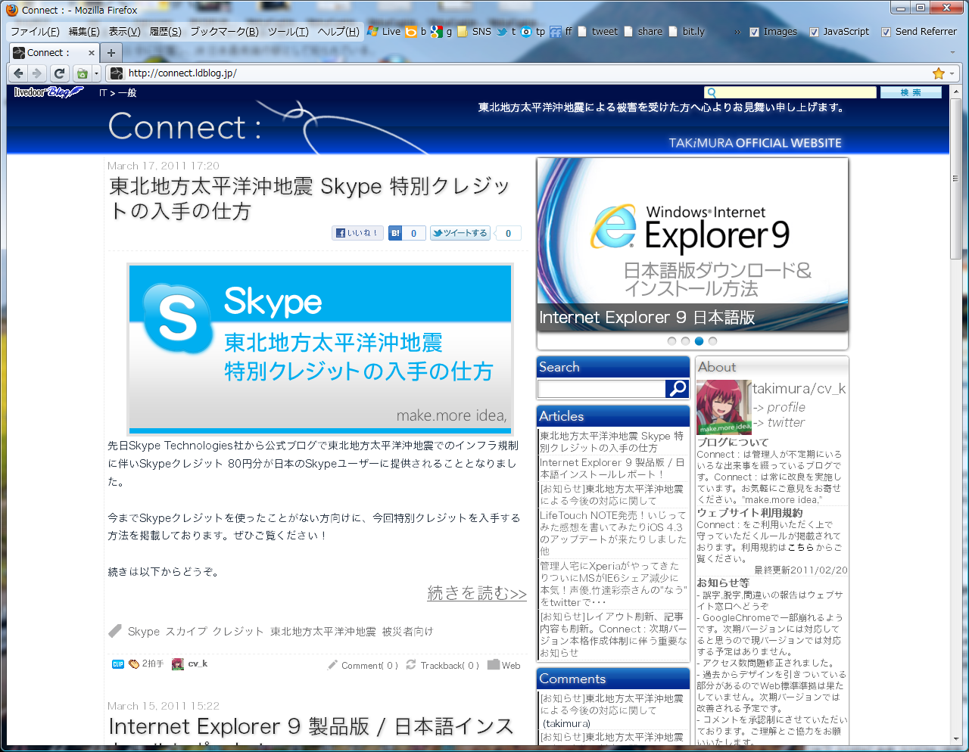This screenshot has height=752, width=969.
Task: Open the 'tp' bookmark icon
Action: pos(533,32)
